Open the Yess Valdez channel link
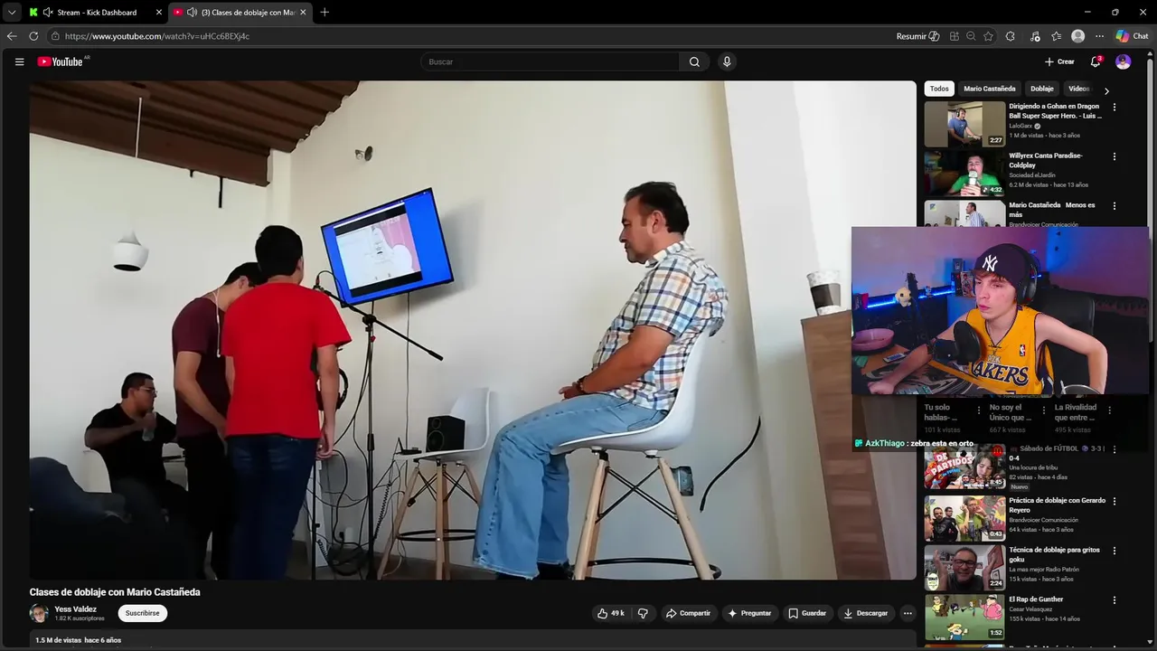Viewport: 1157px width, 651px height. point(75,609)
